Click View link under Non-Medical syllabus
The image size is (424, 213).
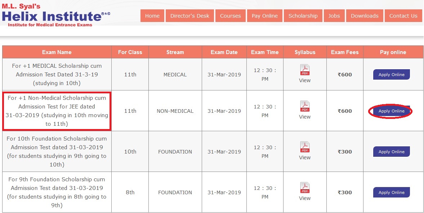coord(305,117)
